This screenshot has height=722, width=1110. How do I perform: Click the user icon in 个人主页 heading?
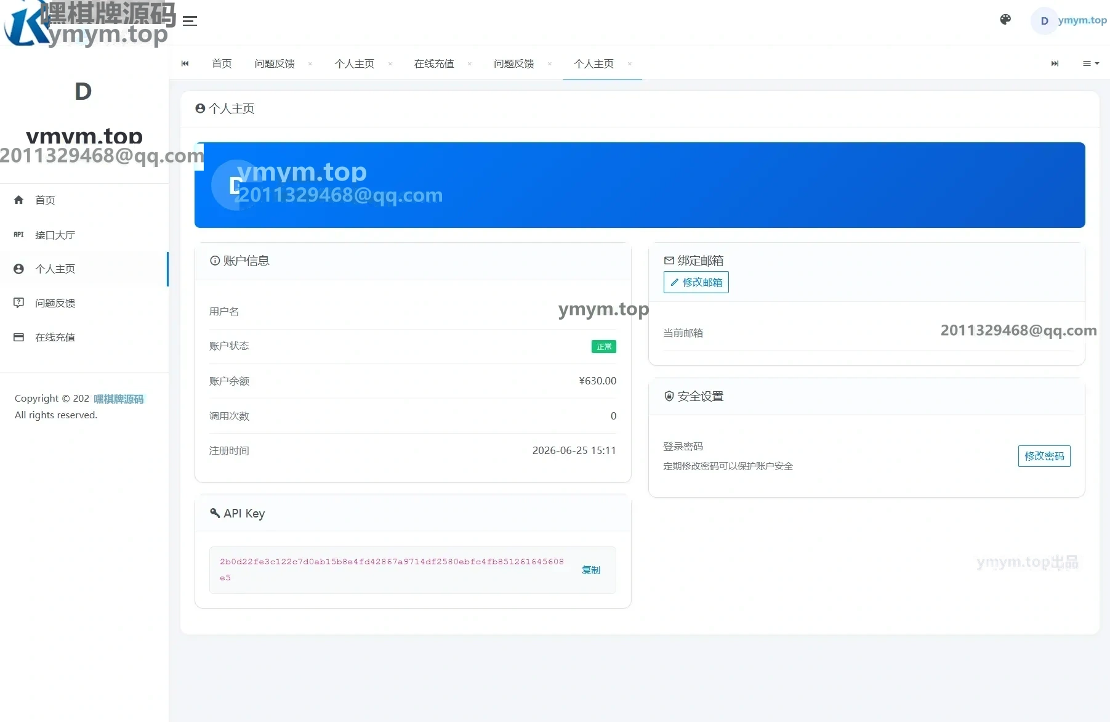(200, 108)
